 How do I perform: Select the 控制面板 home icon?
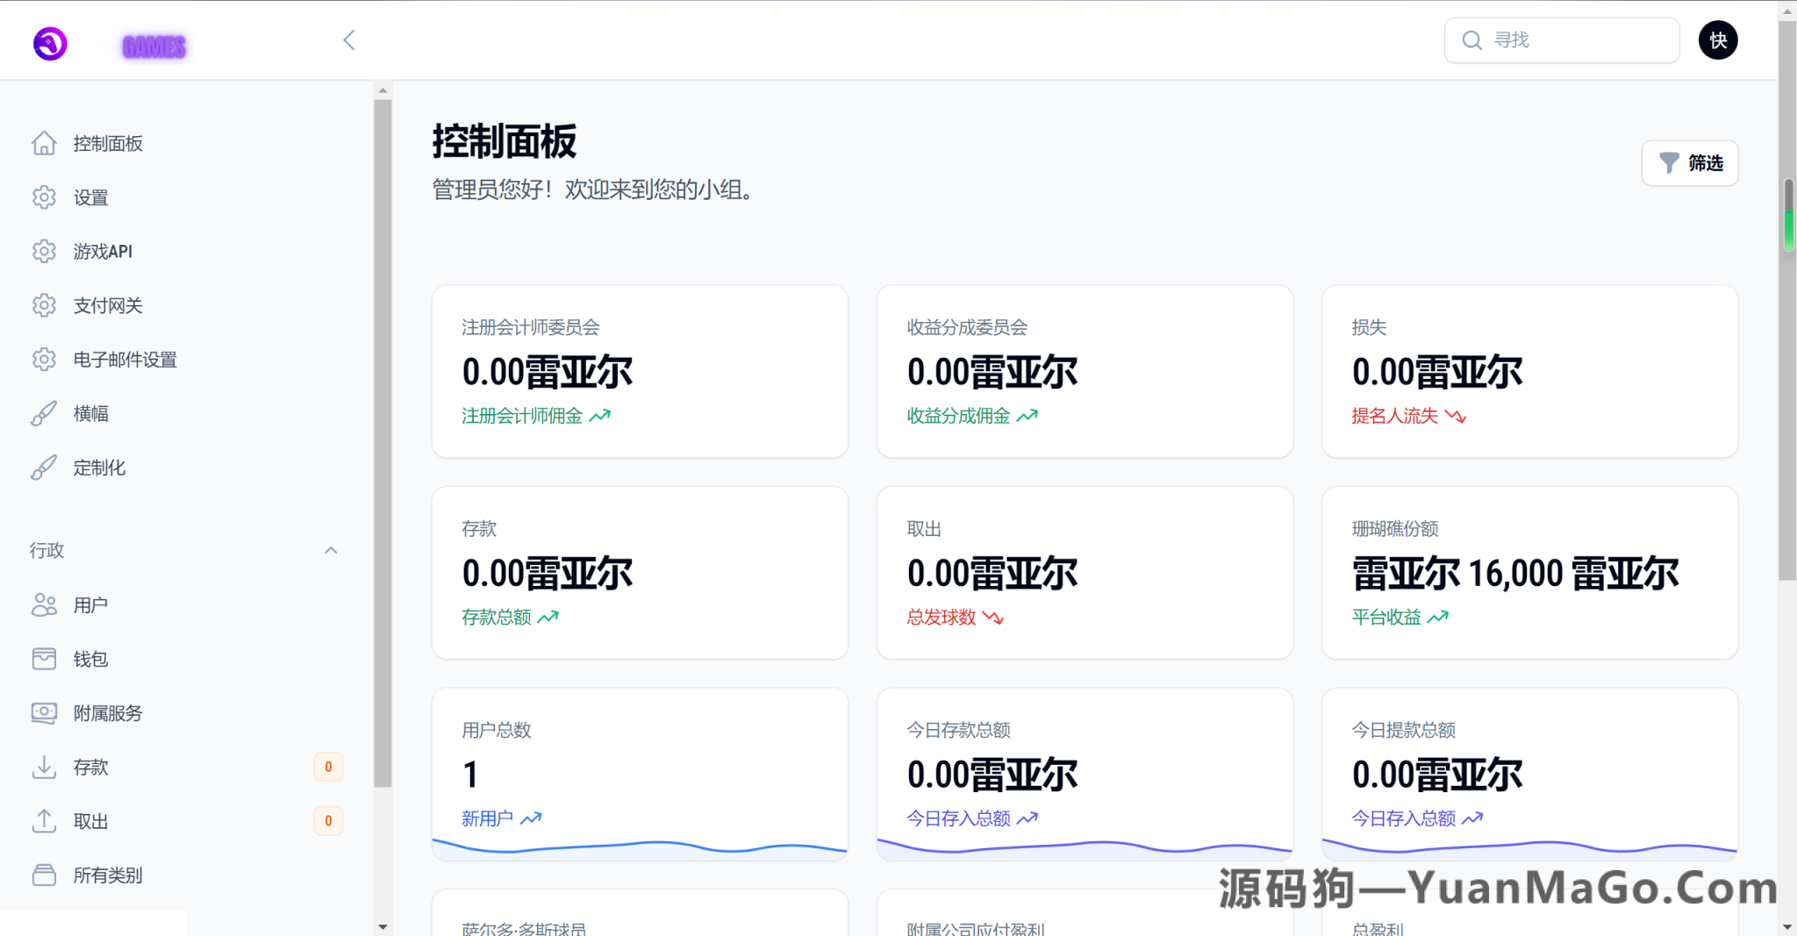pos(44,143)
